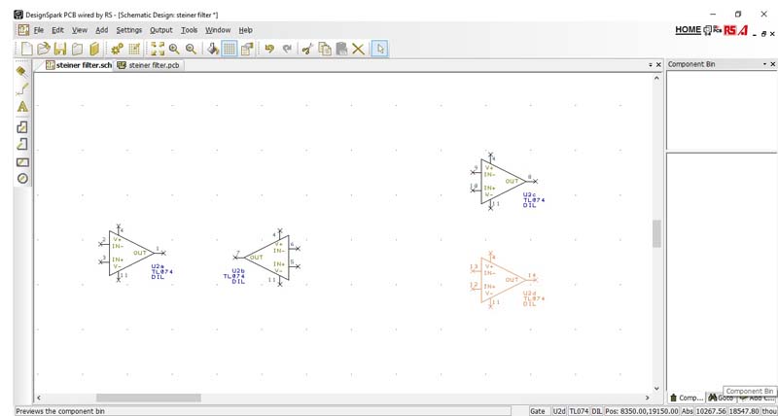This screenshot has width=778, height=416.
Task: Select the Add Rectangle tool
Action: [21, 161]
